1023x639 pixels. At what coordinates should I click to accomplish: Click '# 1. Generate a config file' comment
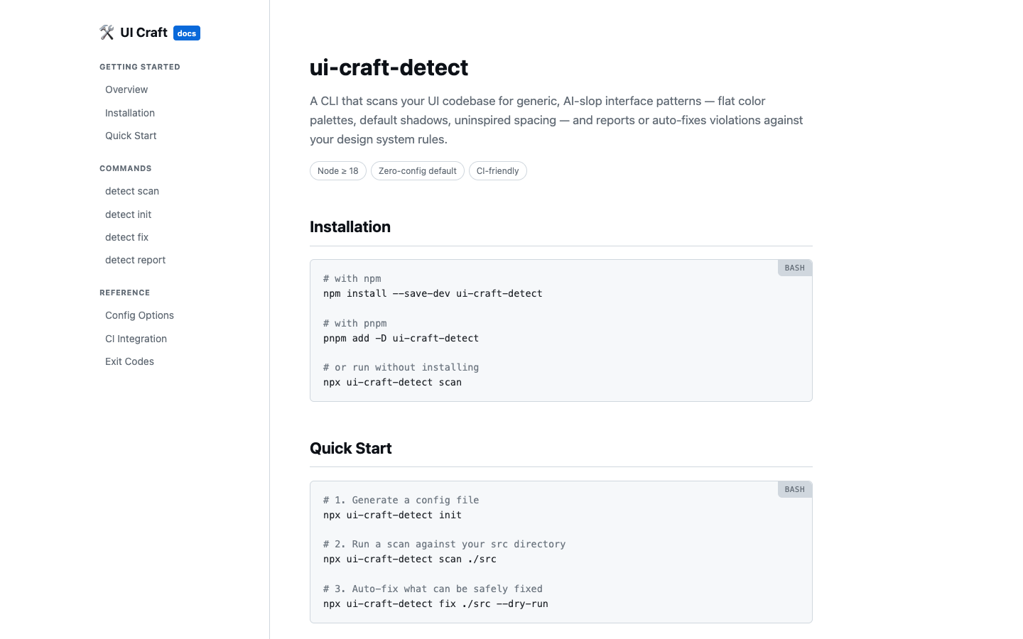401,500
